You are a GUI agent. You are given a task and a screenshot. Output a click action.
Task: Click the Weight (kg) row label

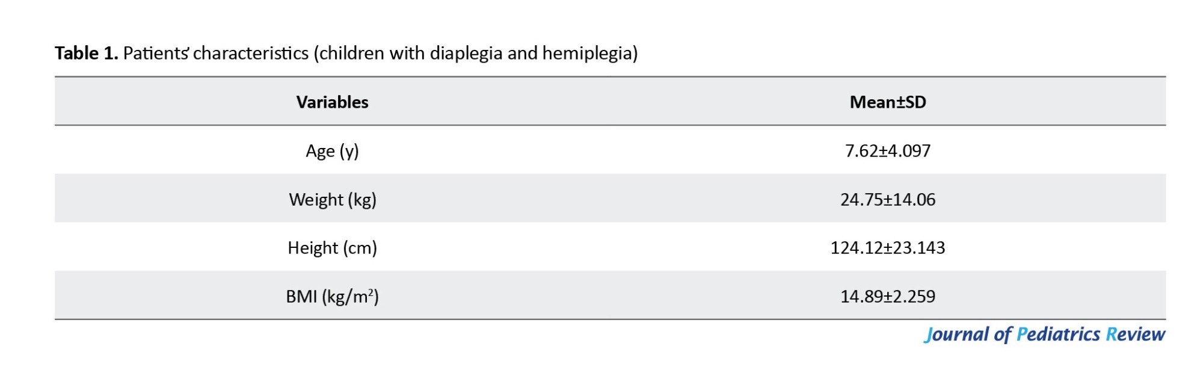332,200
